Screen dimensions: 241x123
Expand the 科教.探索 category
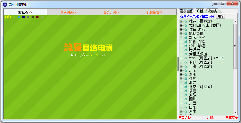point(181,42)
